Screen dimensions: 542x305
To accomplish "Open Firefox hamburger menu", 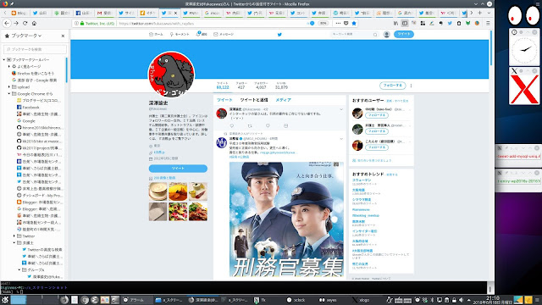I will pos(488,23).
